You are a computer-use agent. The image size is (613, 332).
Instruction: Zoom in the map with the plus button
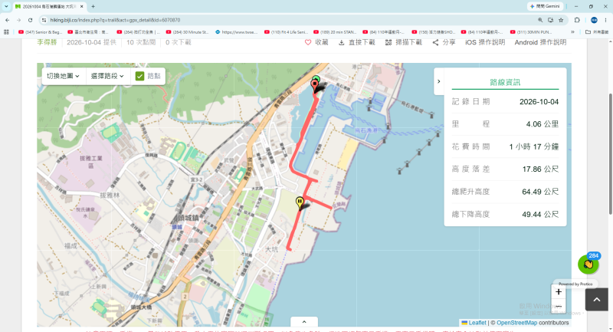point(559,291)
